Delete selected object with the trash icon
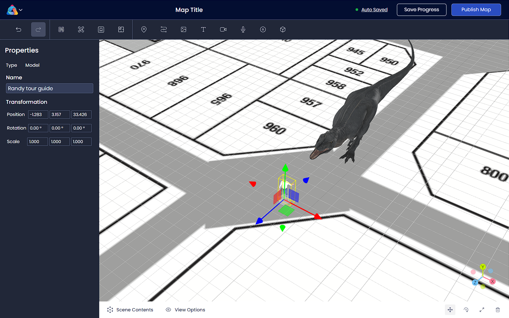 498,310
